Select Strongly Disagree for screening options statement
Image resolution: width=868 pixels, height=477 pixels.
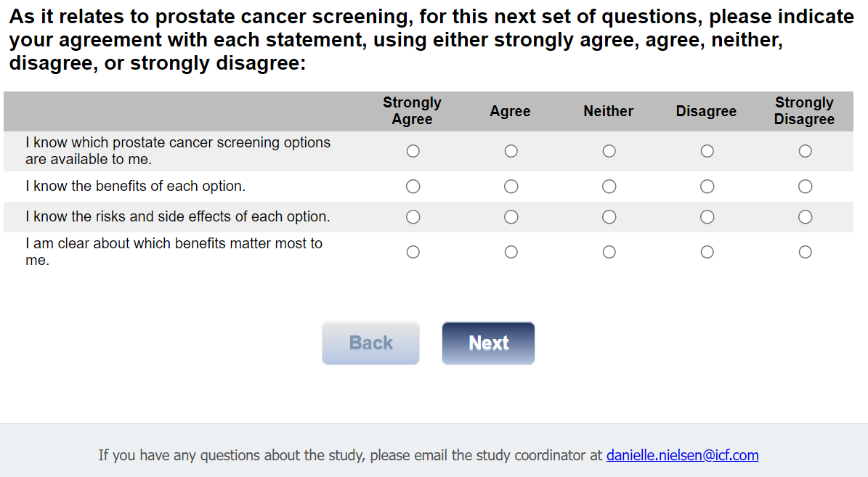point(805,151)
